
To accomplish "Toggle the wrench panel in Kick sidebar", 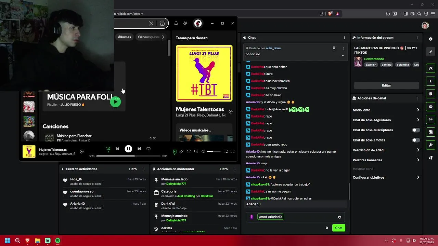I will pyautogui.click(x=430, y=145).
